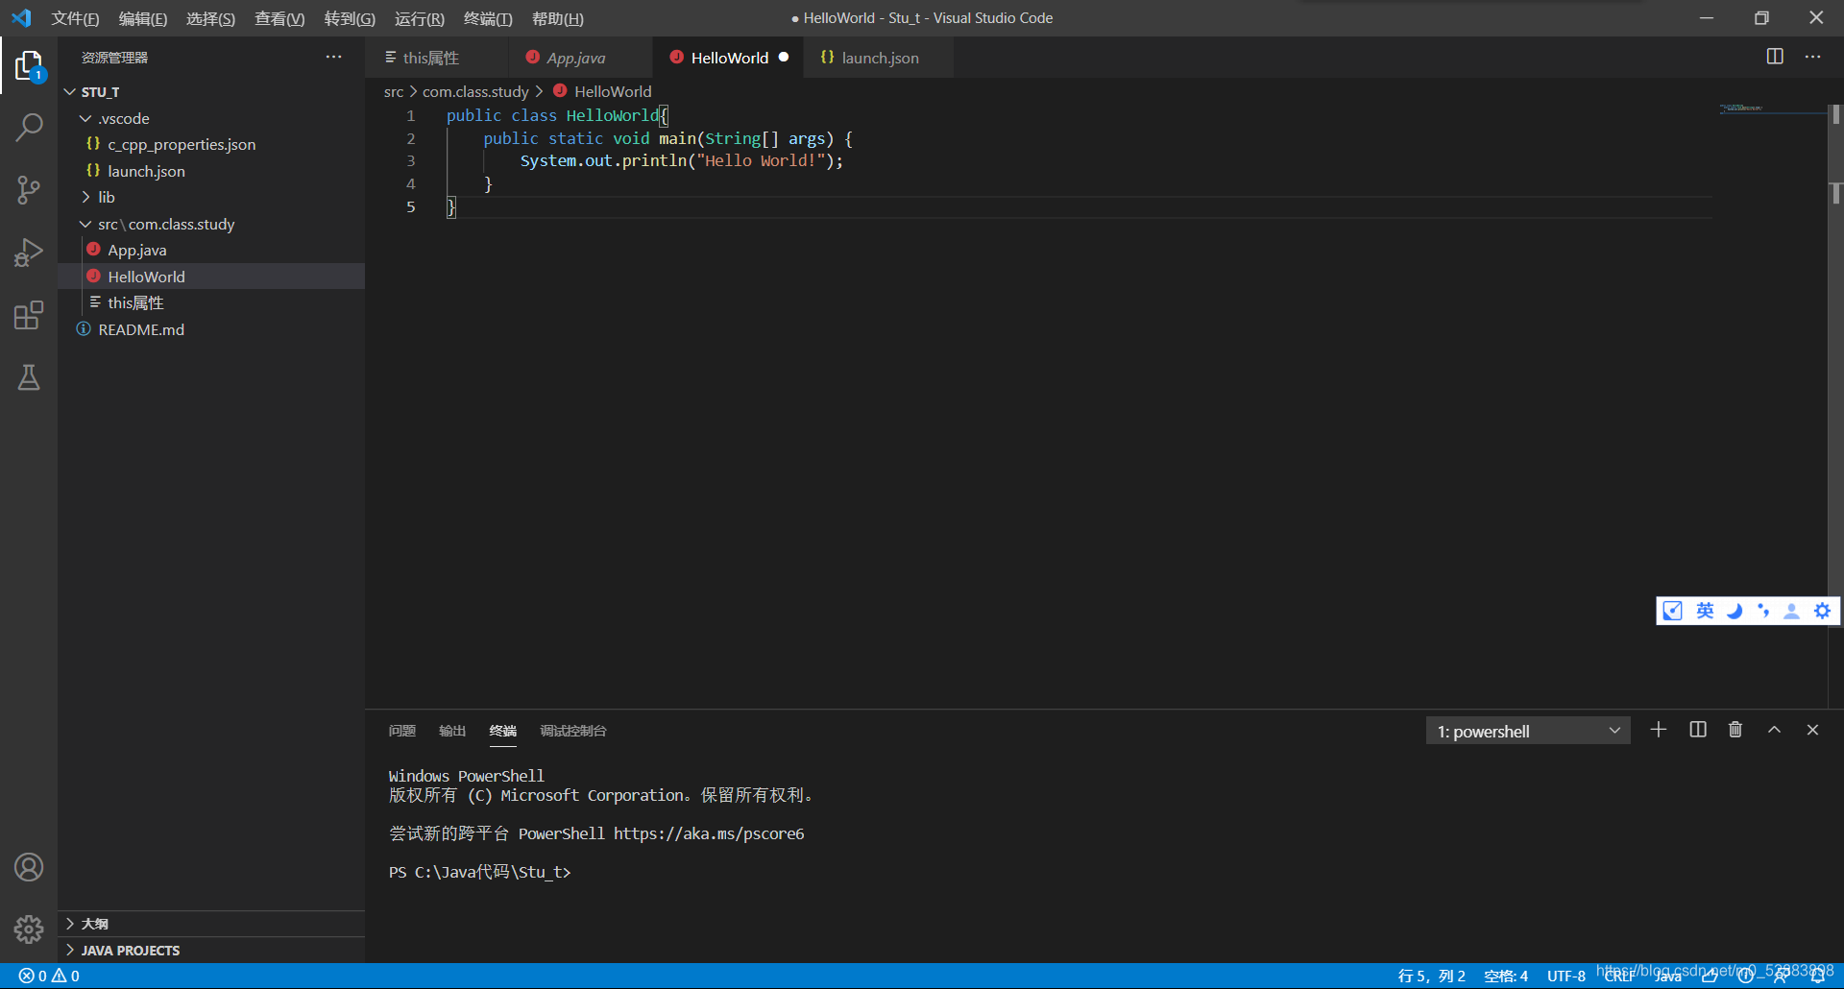Viewport: 1844px width, 989px height.
Task: Open App.java in the explorer tree
Action: (211, 250)
